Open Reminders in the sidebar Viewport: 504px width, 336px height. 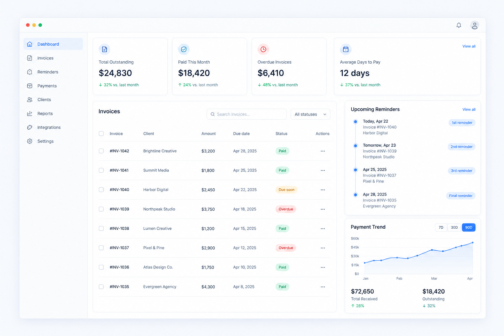coord(53,72)
